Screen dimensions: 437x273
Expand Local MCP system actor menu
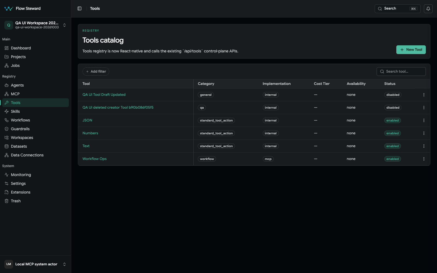tap(36, 264)
